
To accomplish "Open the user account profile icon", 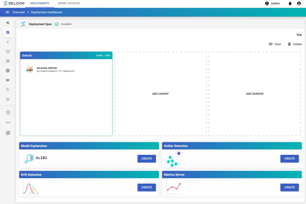I will pos(299,3).
